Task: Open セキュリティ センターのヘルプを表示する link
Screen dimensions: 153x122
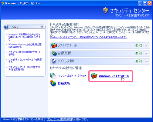Action: [x=25, y=61]
